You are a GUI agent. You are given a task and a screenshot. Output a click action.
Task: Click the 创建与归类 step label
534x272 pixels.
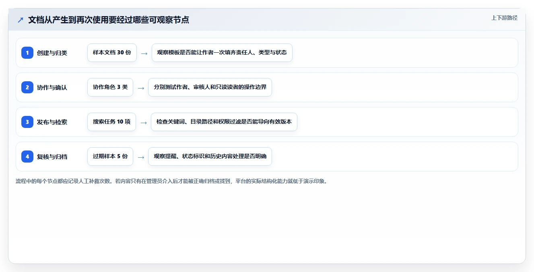coord(52,53)
